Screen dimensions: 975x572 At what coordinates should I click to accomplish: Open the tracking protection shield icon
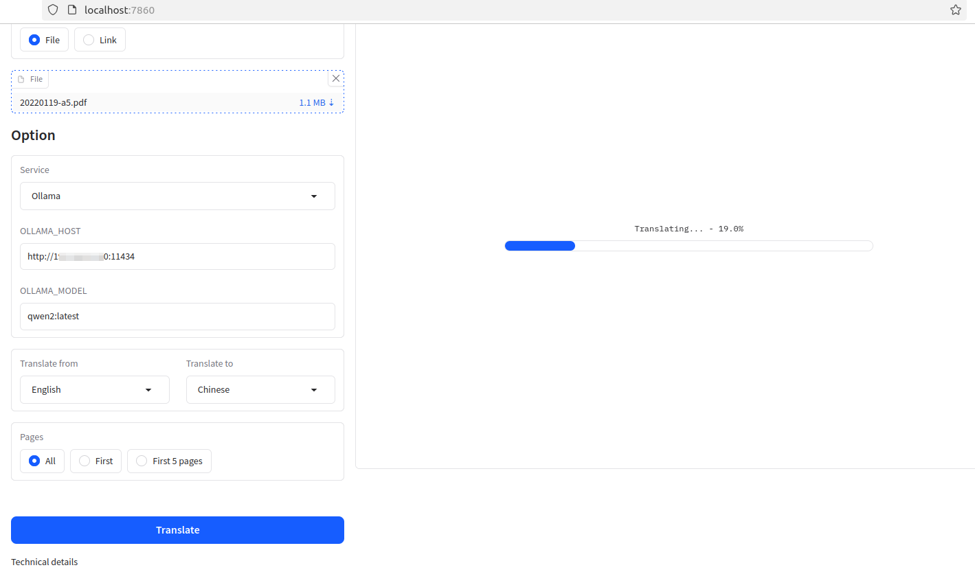click(x=52, y=10)
